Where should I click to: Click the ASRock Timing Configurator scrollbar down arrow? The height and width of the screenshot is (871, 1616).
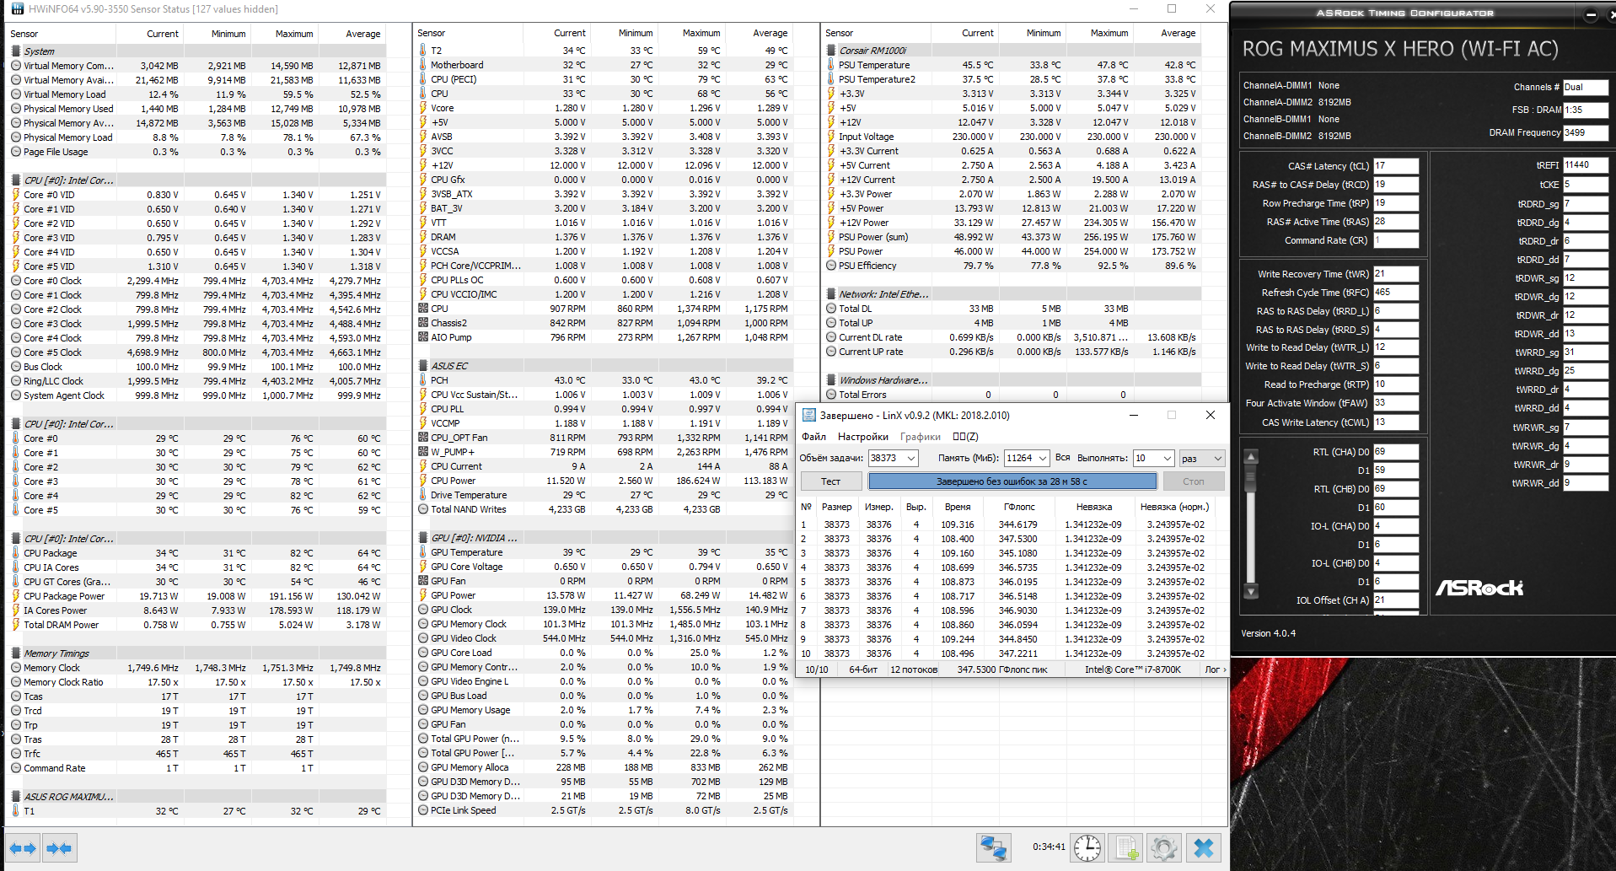1251,591
